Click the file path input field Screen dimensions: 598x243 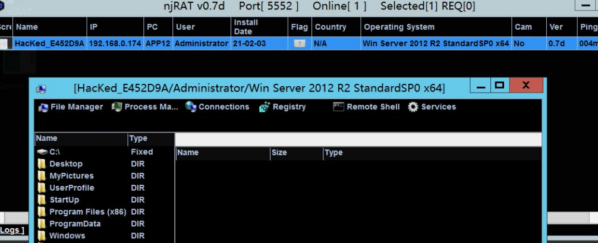pyautogui.click(x=358, y=140)
